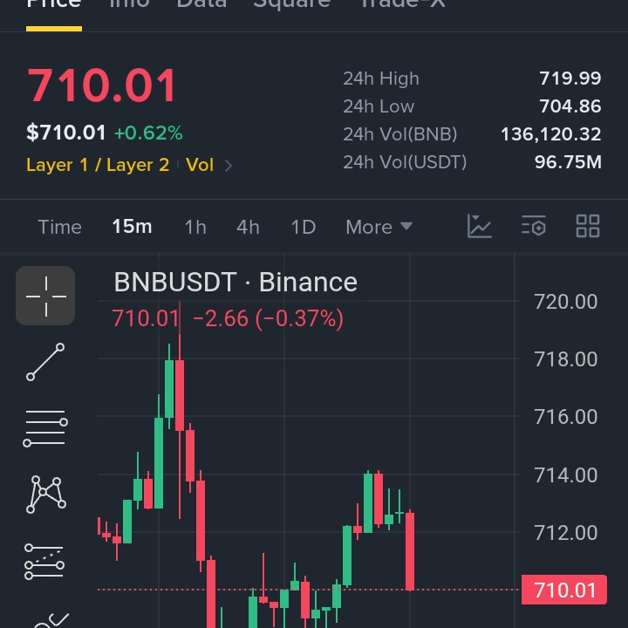628x628 pixels.
Task: Click the large 710.01 price
Action: pyautogui.click(x=101, y=85)
